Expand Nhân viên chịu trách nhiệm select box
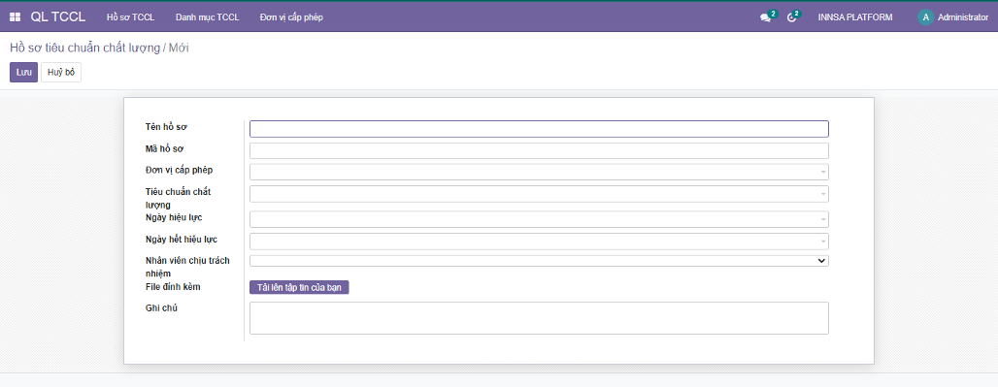Screen dimensions: 998x387 tap(539, 261)
